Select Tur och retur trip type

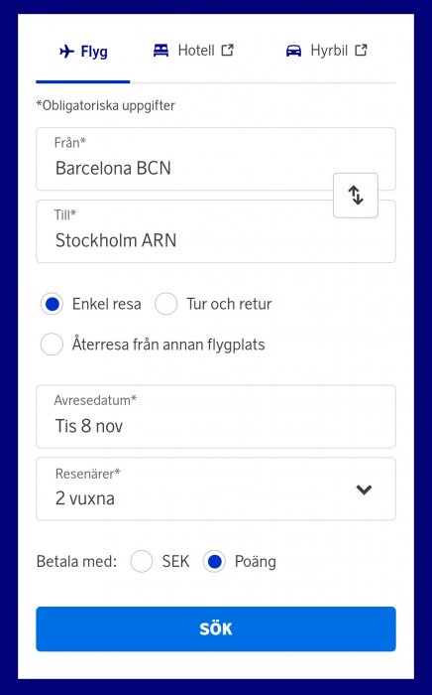tap(166, 304)
